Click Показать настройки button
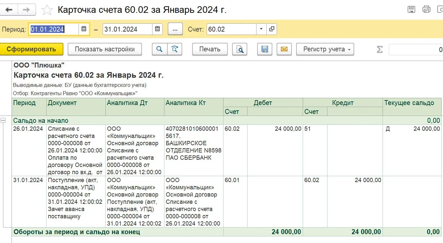Screen dimensions: 443x243 point(105,49)
